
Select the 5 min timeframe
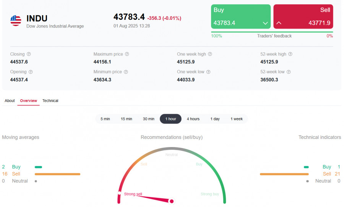click(x=105, y=119)
